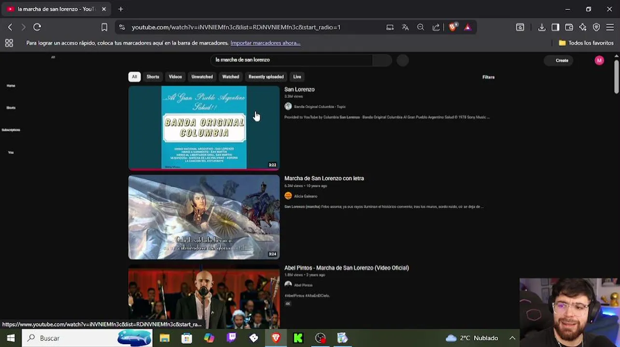The image size is (620, 347).
Task: Open the tab search icon
Action: (520, 27)
